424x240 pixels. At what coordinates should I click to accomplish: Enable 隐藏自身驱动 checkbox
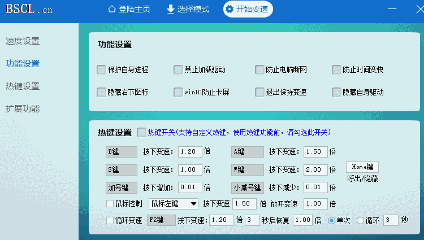(336, 92)
